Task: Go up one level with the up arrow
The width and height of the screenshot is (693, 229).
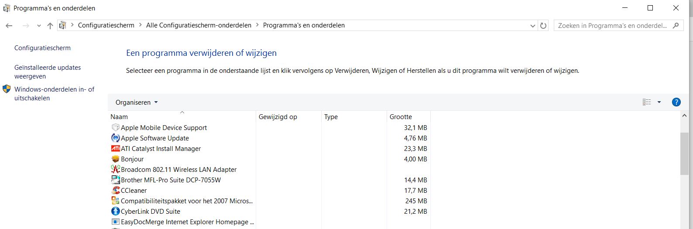Action: point(50,26)
